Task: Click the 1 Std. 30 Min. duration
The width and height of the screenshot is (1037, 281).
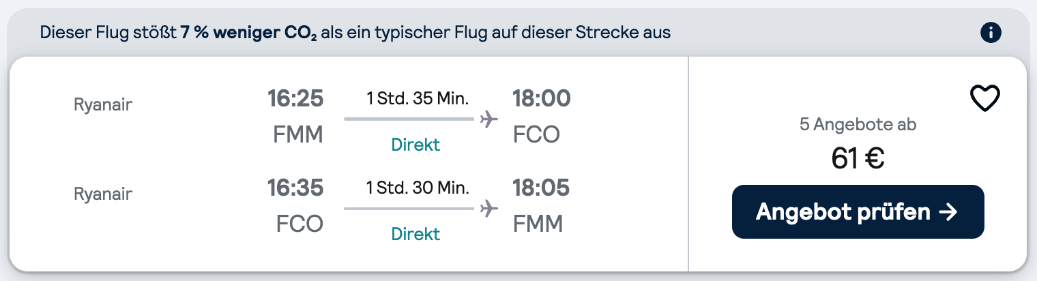Action: 418,188
